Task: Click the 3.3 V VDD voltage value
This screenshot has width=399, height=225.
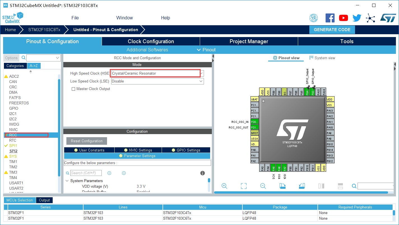Action: pyautogui.click(x=141, y=187)
